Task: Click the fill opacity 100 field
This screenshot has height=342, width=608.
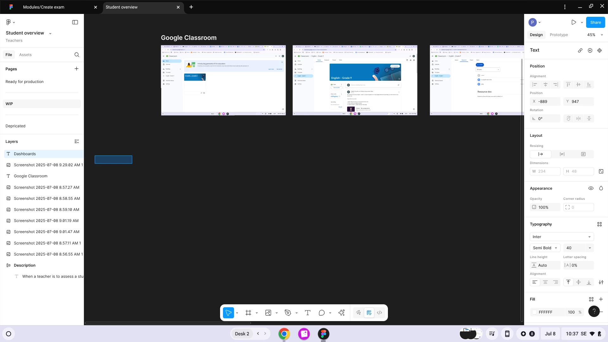Action: (571, 312)
